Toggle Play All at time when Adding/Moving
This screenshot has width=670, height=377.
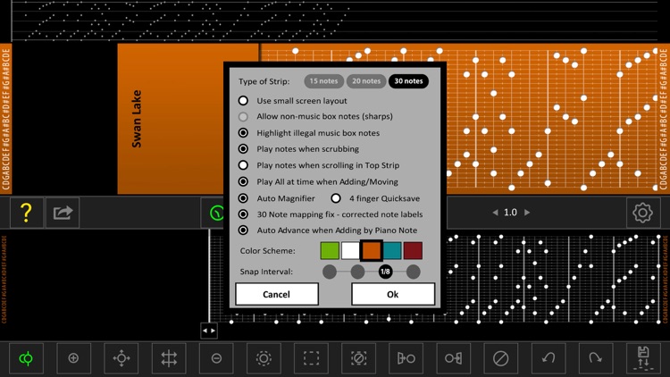click(x=243, y=181)
